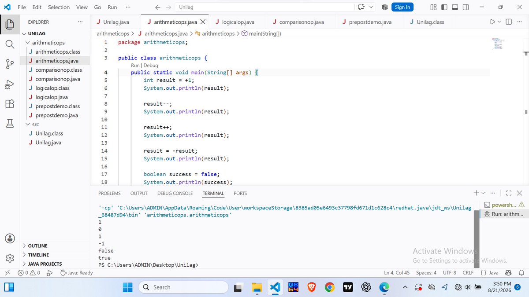
Task: Open the Customize Layout icon
Action: (433, 7)
